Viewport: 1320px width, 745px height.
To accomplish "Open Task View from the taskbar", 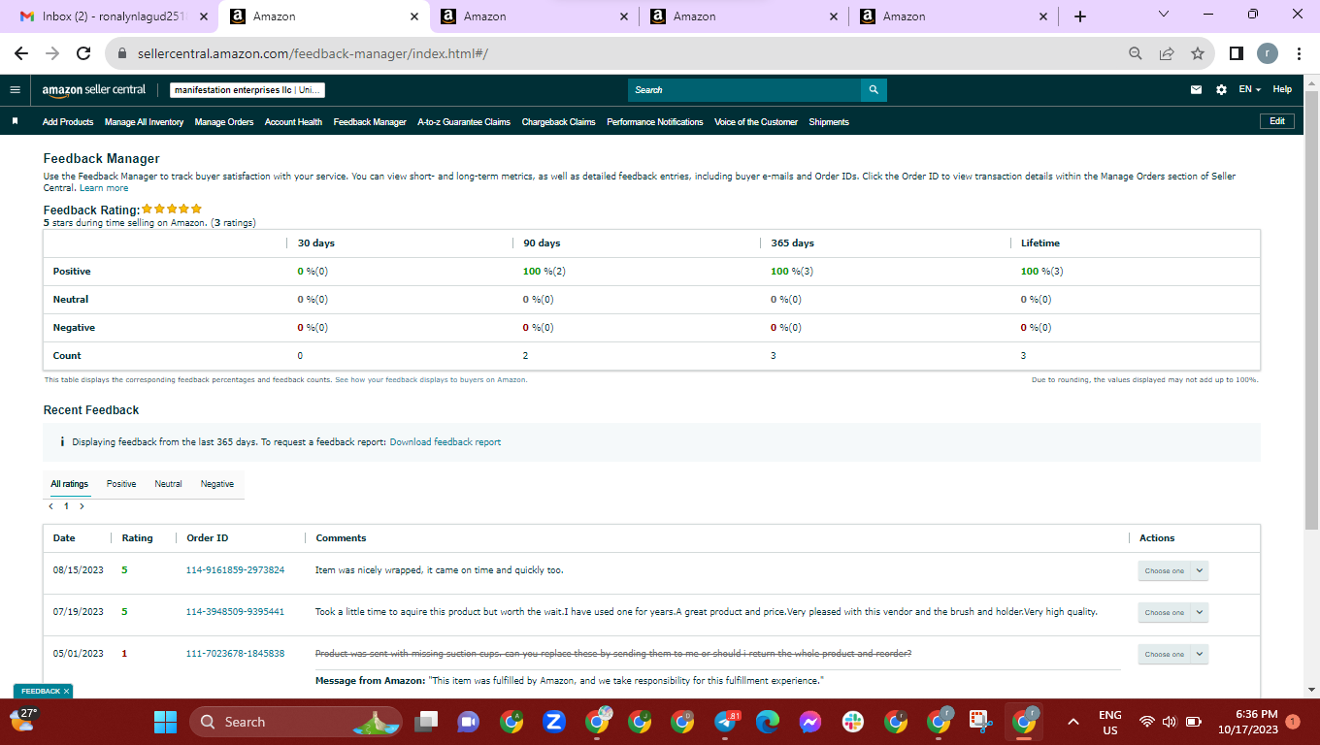I will point(424,722).
